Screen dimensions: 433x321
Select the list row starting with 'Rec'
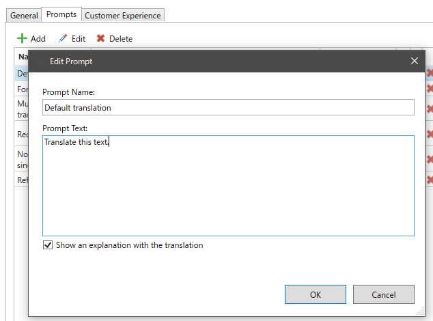(22, 135)
